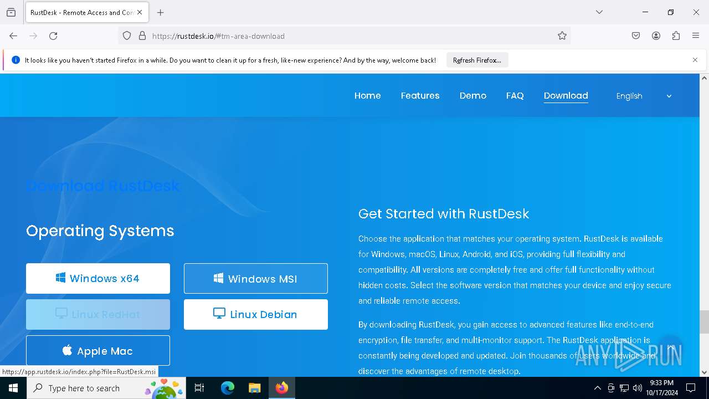Expand the English language dropdown
The height and width of the screenshot is (399, 709).
[644, 96]
